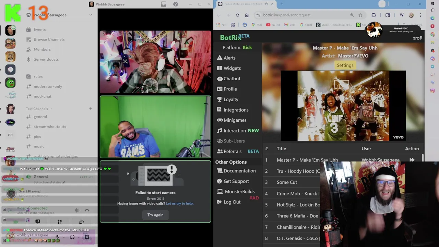Screen dimensions: 439x247
Task: Collapse Text Channels category
Action: (39, 109)
